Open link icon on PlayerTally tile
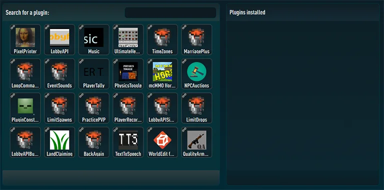Viewport: 384px width, 190px height. pos(81,61)
